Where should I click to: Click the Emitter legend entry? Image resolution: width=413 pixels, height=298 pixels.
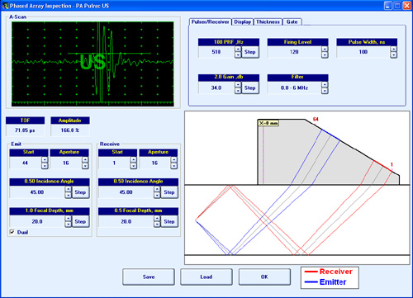coord(325,282)
